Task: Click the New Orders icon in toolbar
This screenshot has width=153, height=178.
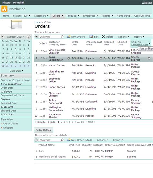Action: click(x=68, y=37)
